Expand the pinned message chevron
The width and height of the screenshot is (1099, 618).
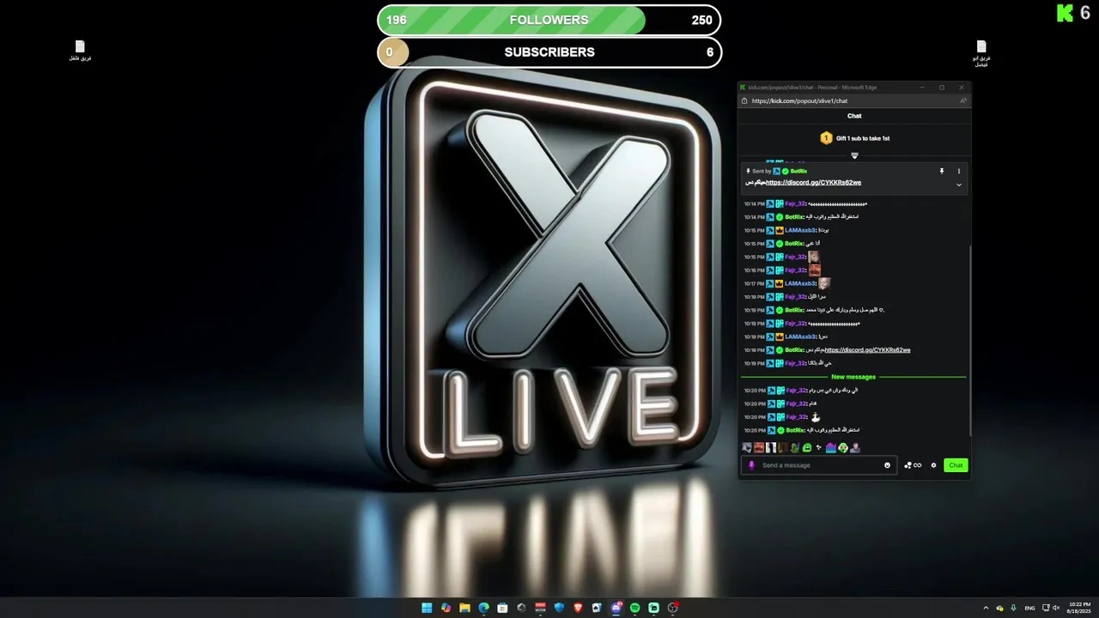click(959, 185)
